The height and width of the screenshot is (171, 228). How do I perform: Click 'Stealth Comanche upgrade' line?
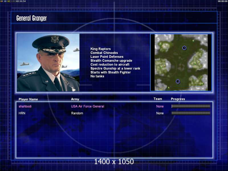111,61
